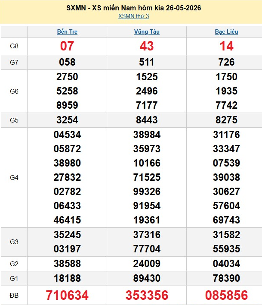Click G4 number 71525 in Vũng Tàu

pos(147,177)
